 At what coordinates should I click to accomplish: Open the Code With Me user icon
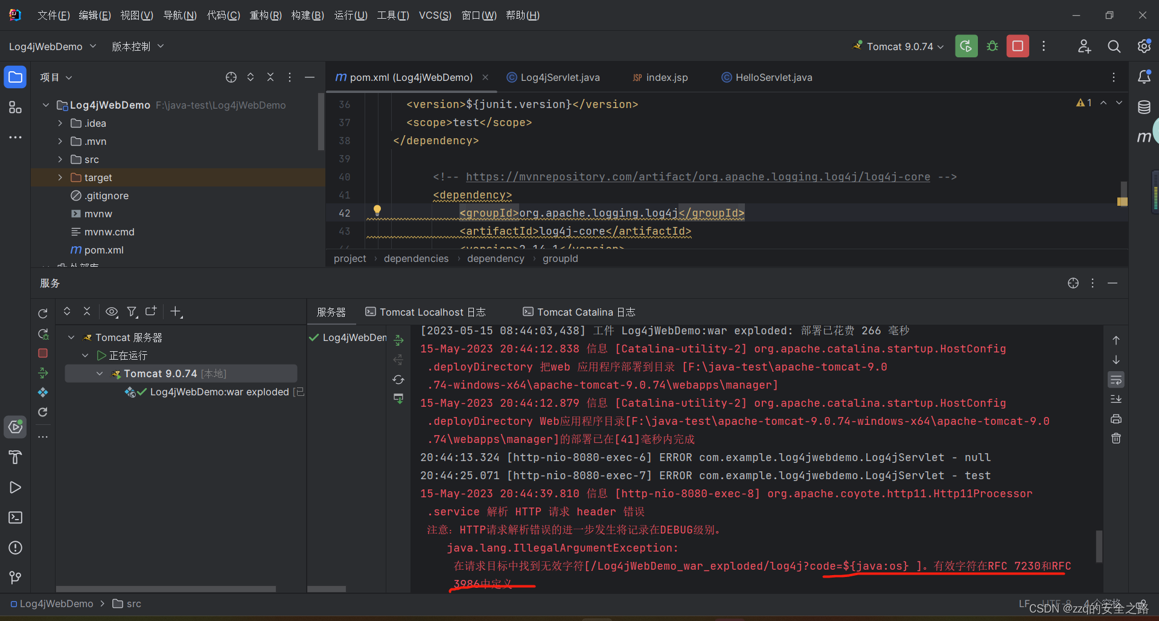click(x=1084, y=46)
